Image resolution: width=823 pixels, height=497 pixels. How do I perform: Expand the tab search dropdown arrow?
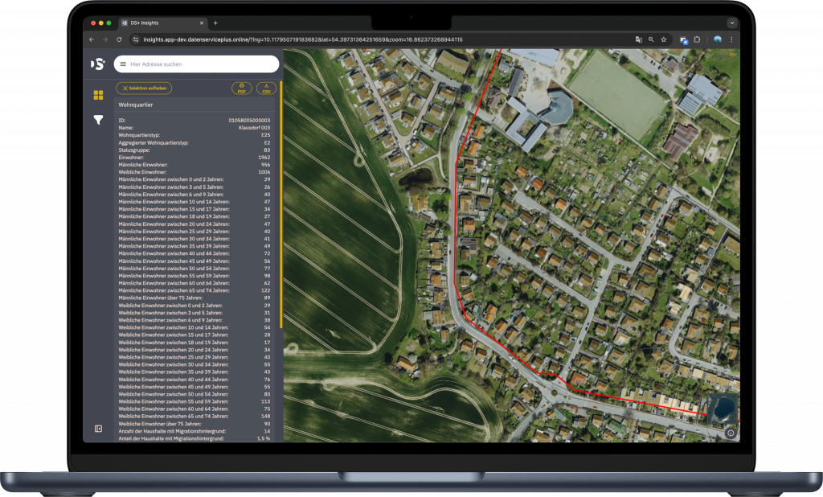click(x=731, y=23)
